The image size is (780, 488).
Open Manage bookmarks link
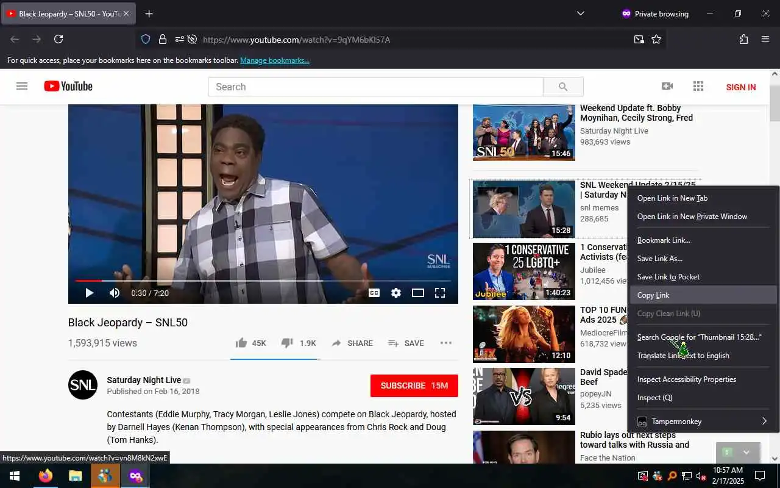(x=275, y=60)
